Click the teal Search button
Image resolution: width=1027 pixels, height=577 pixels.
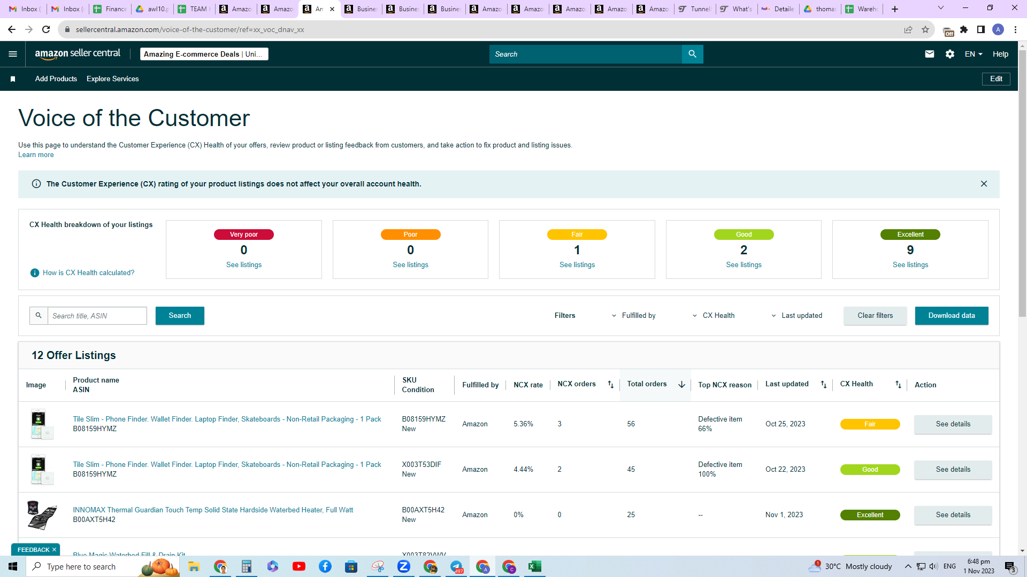[180, 316]
